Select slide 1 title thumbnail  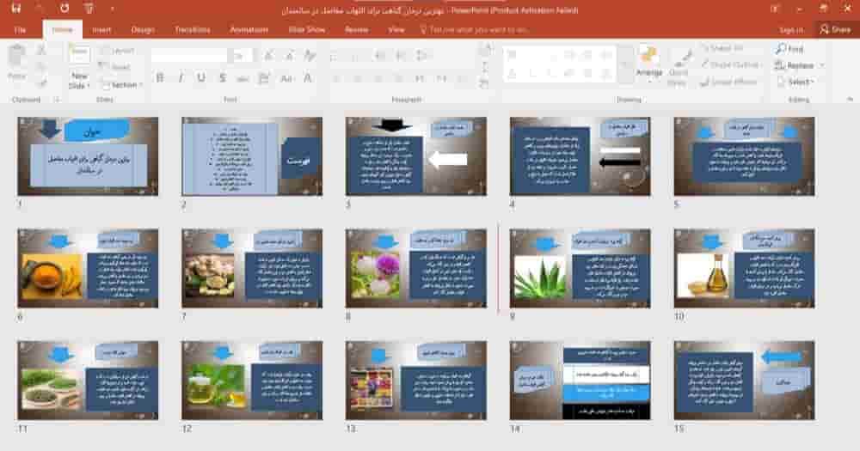[x=88, y=156]
